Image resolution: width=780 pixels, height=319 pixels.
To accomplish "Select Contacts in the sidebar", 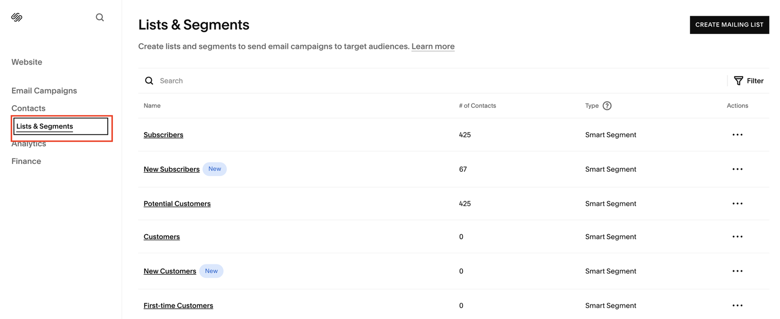I will (29, 108).
